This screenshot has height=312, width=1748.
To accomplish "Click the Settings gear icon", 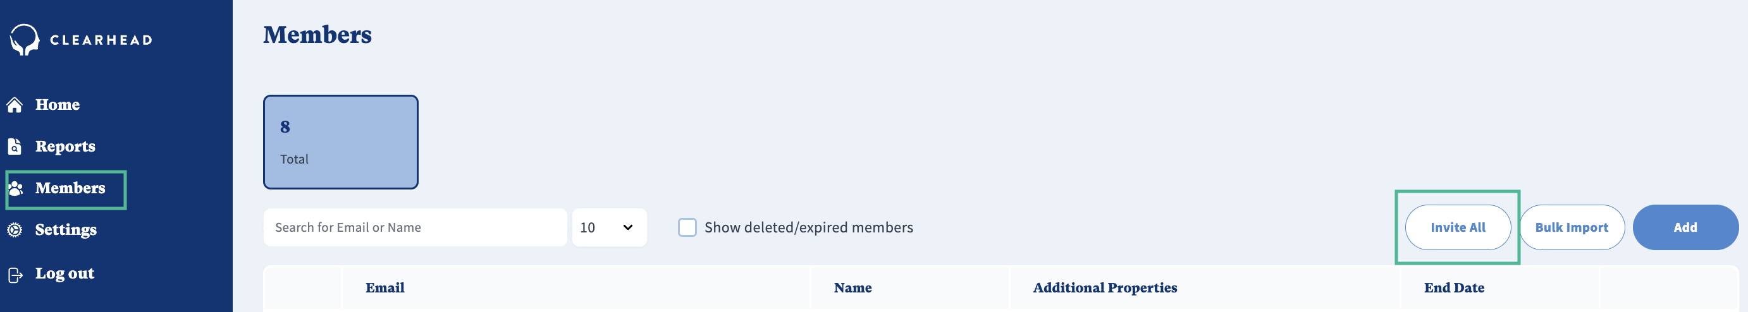I will [x=15, y=230].
